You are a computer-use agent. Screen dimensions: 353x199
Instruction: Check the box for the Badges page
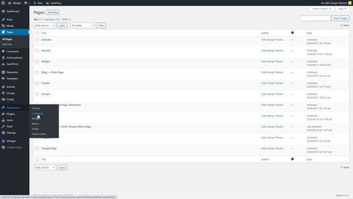coord(37,61)
